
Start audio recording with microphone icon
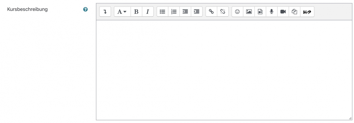coord(271,12)
